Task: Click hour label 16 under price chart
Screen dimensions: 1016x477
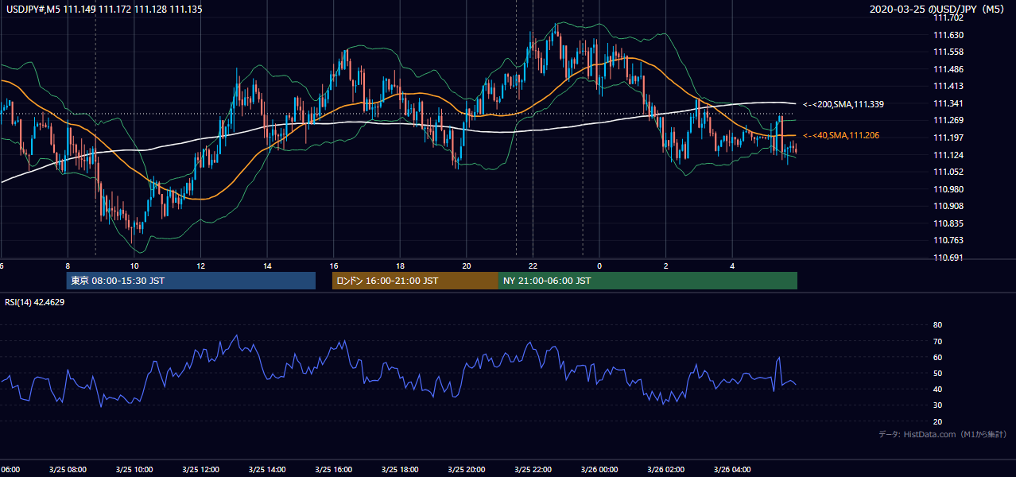Action: coord(334,266)
